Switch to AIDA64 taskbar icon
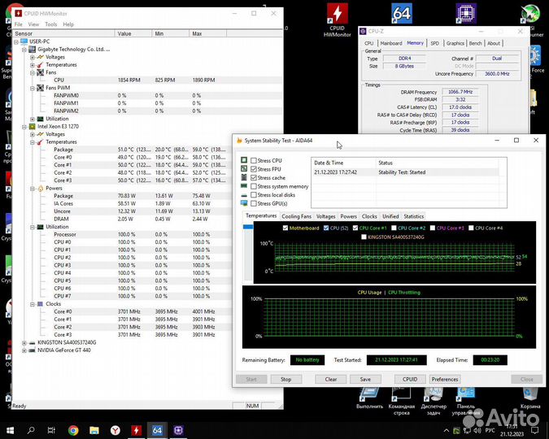This screenshot has width=549, height=439. click(157, 430)
